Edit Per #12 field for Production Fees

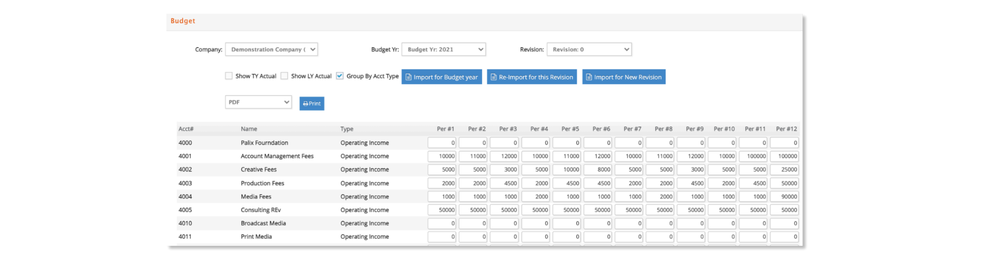(784, 183)
